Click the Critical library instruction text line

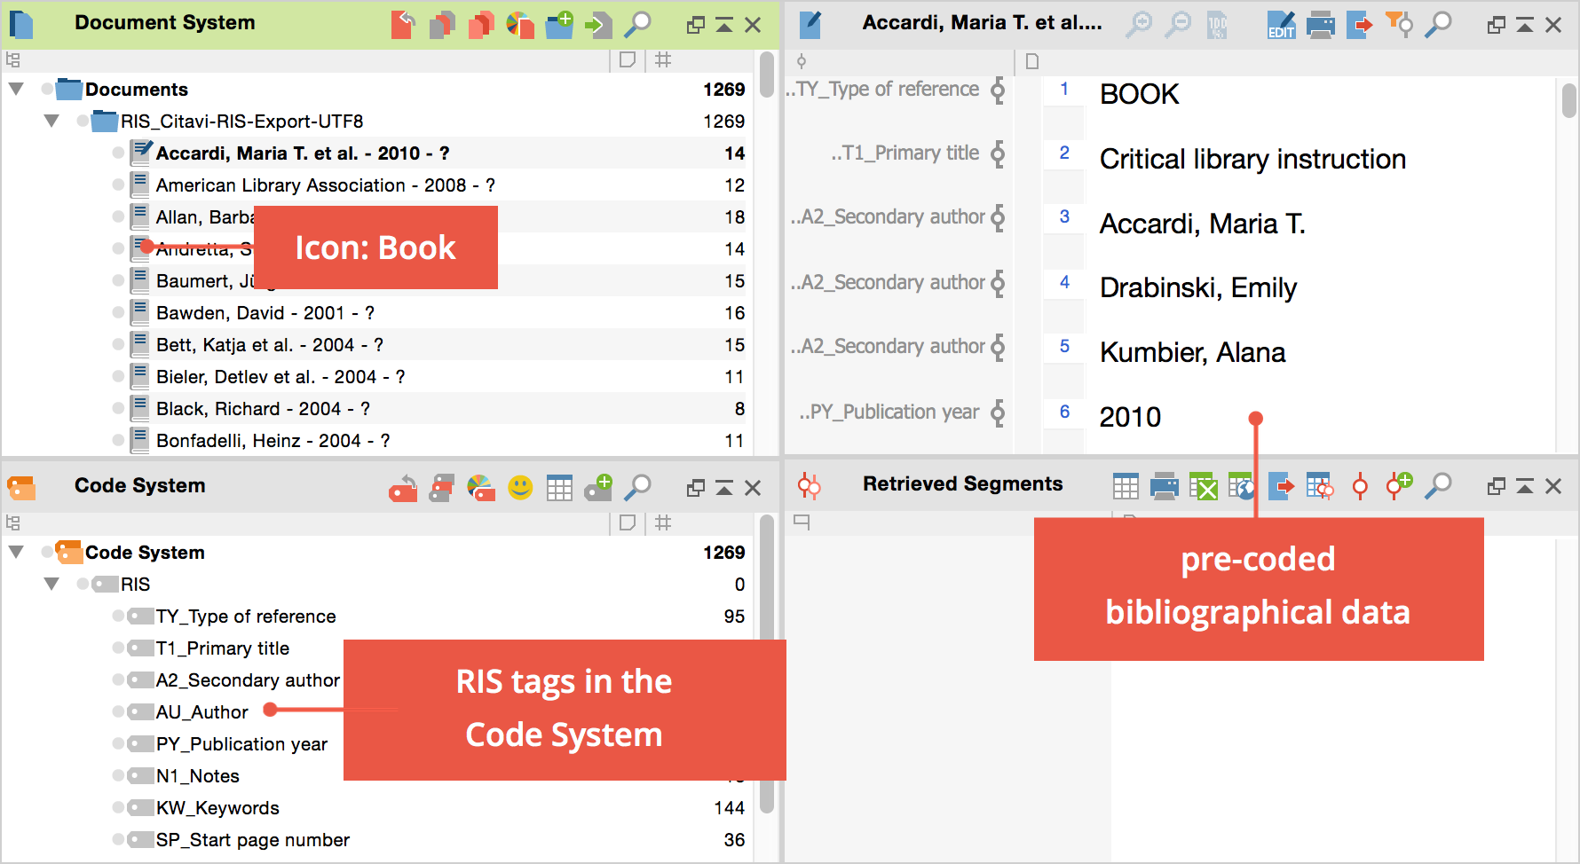[1252, 160]
